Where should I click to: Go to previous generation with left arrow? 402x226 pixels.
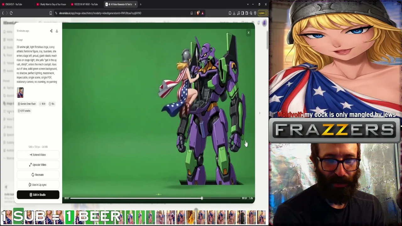point(9,113)
